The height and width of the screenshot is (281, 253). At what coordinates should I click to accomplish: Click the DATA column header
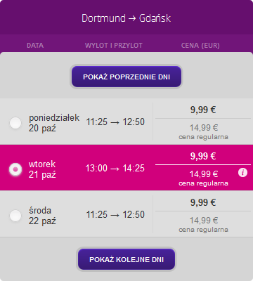[35, 46]
